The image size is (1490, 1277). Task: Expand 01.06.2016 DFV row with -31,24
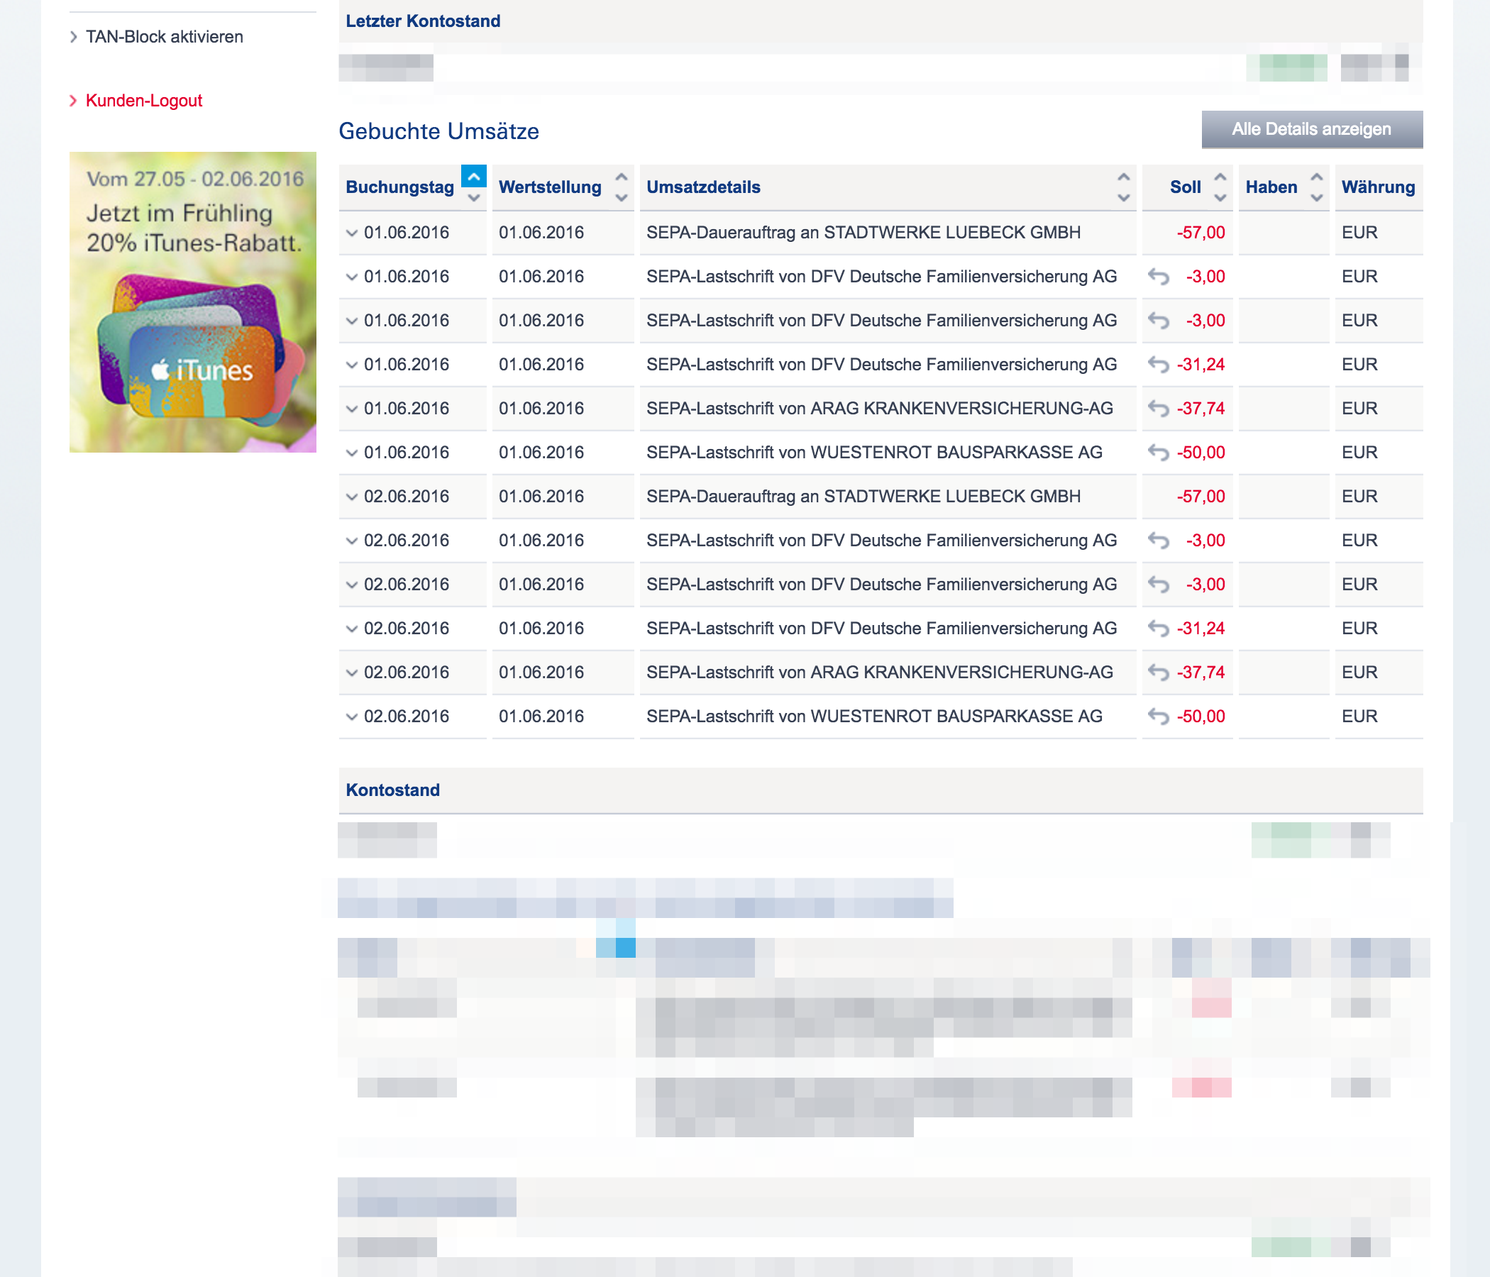click(x=352, y=365)
